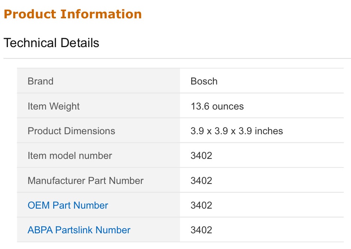The width and height of the screenshot is (351, 249).
Task: Click the Technical Details heading
Action: [51, 43]
